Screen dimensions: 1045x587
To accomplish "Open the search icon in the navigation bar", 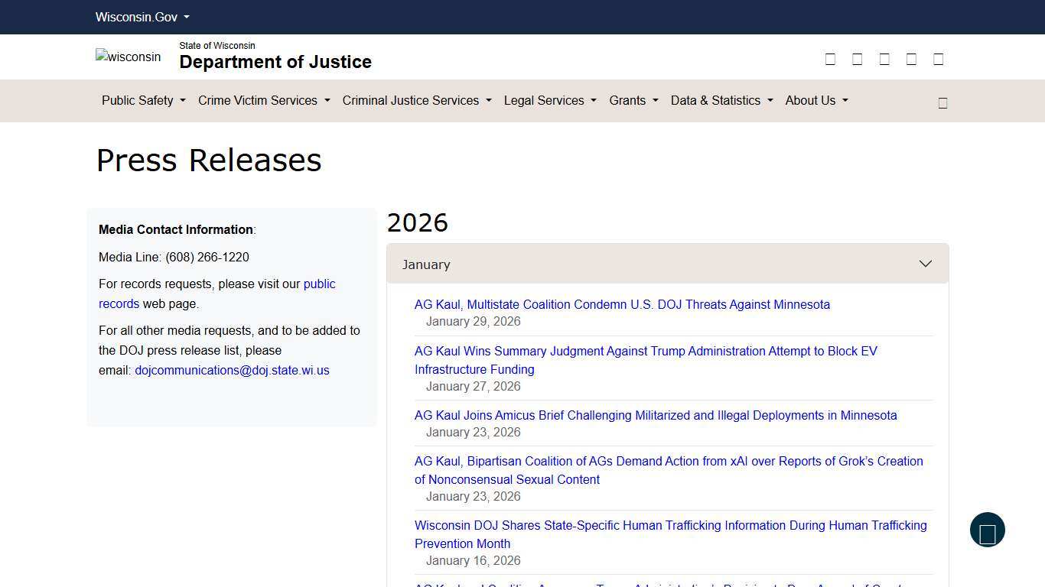I will (942, 102).
